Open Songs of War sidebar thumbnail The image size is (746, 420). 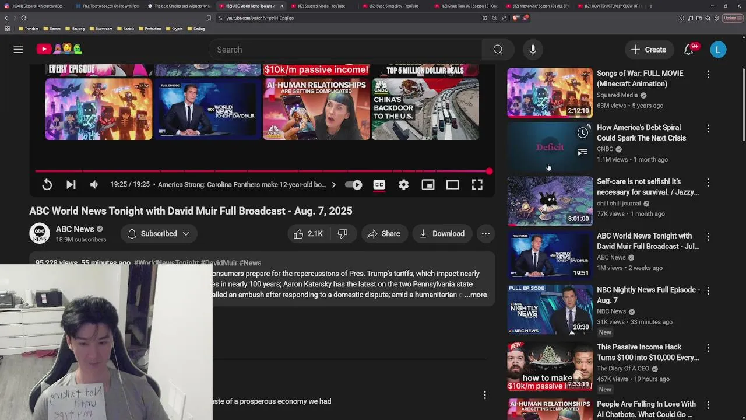pos(550,93)
